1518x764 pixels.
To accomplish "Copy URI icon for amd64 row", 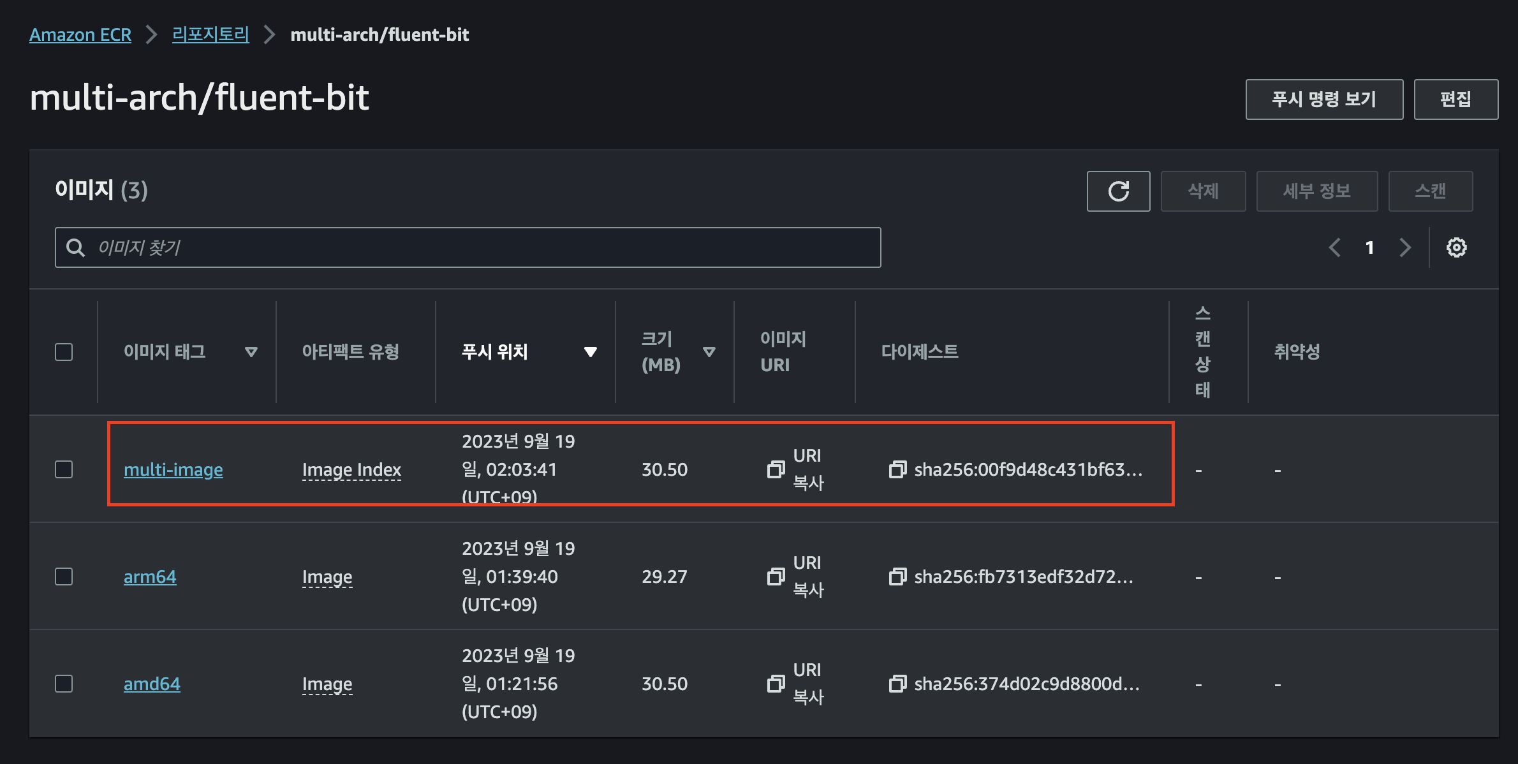I will tap(776, 684).
